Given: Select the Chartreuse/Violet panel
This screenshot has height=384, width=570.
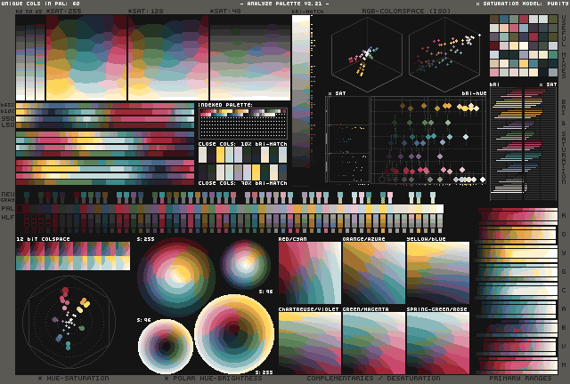Looking at the screenshot, I should click(309, 343).
